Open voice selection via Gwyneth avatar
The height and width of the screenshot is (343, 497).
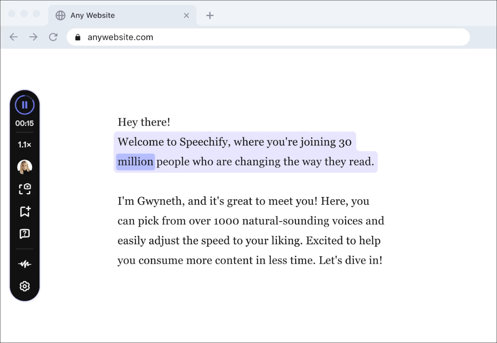click(x=24, y=167)
